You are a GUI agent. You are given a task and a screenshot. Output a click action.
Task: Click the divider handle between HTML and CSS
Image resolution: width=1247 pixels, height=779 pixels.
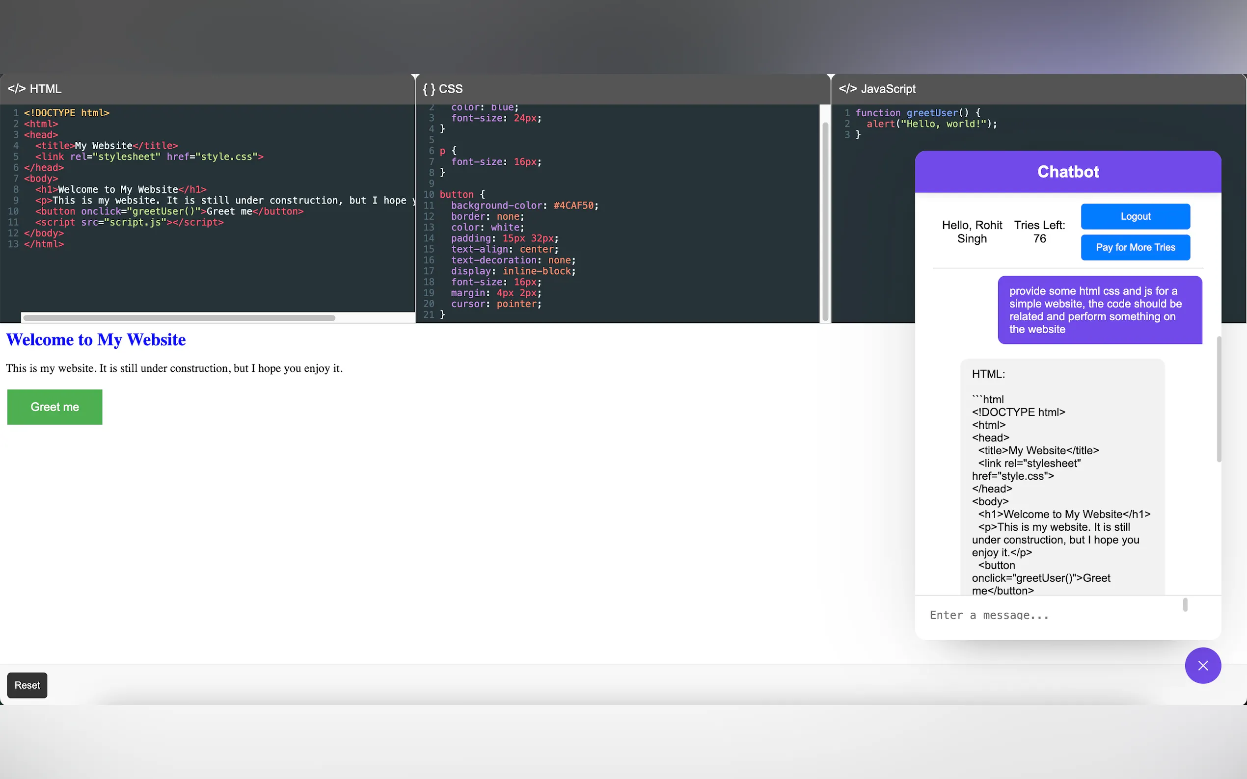415,78
